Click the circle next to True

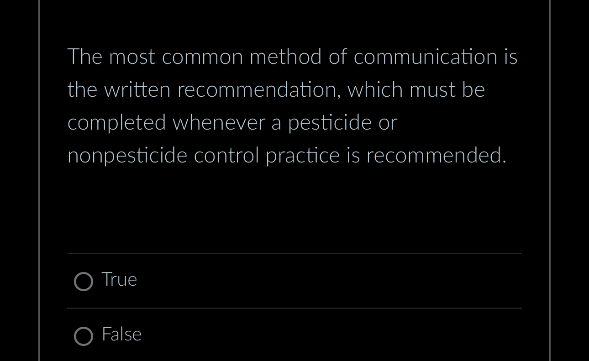click(x=84, y=282)
